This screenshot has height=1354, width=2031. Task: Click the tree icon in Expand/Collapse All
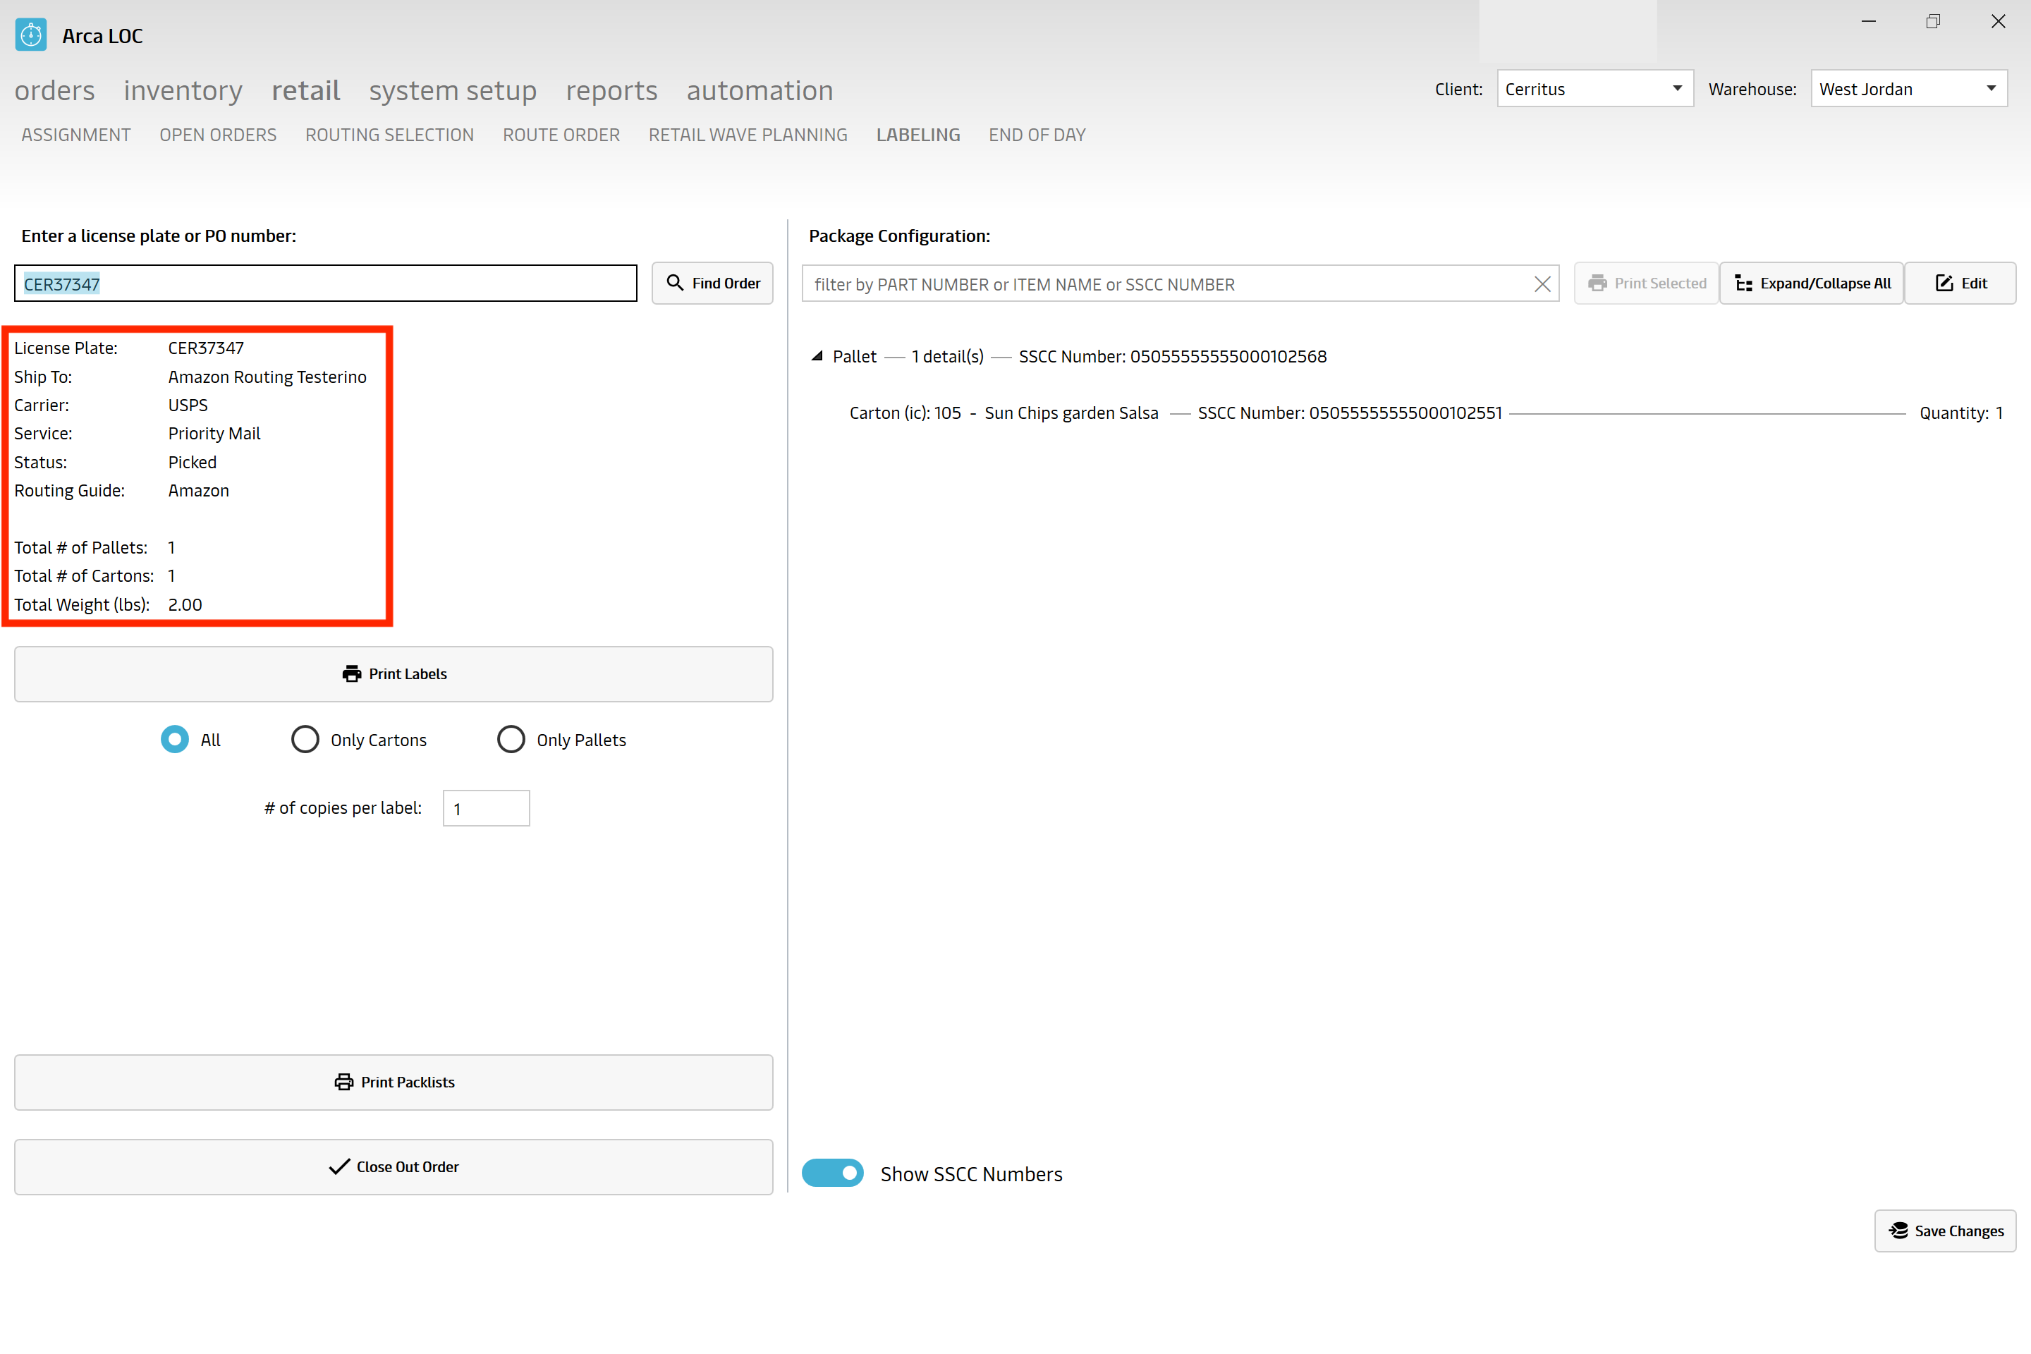(1743, 283)
